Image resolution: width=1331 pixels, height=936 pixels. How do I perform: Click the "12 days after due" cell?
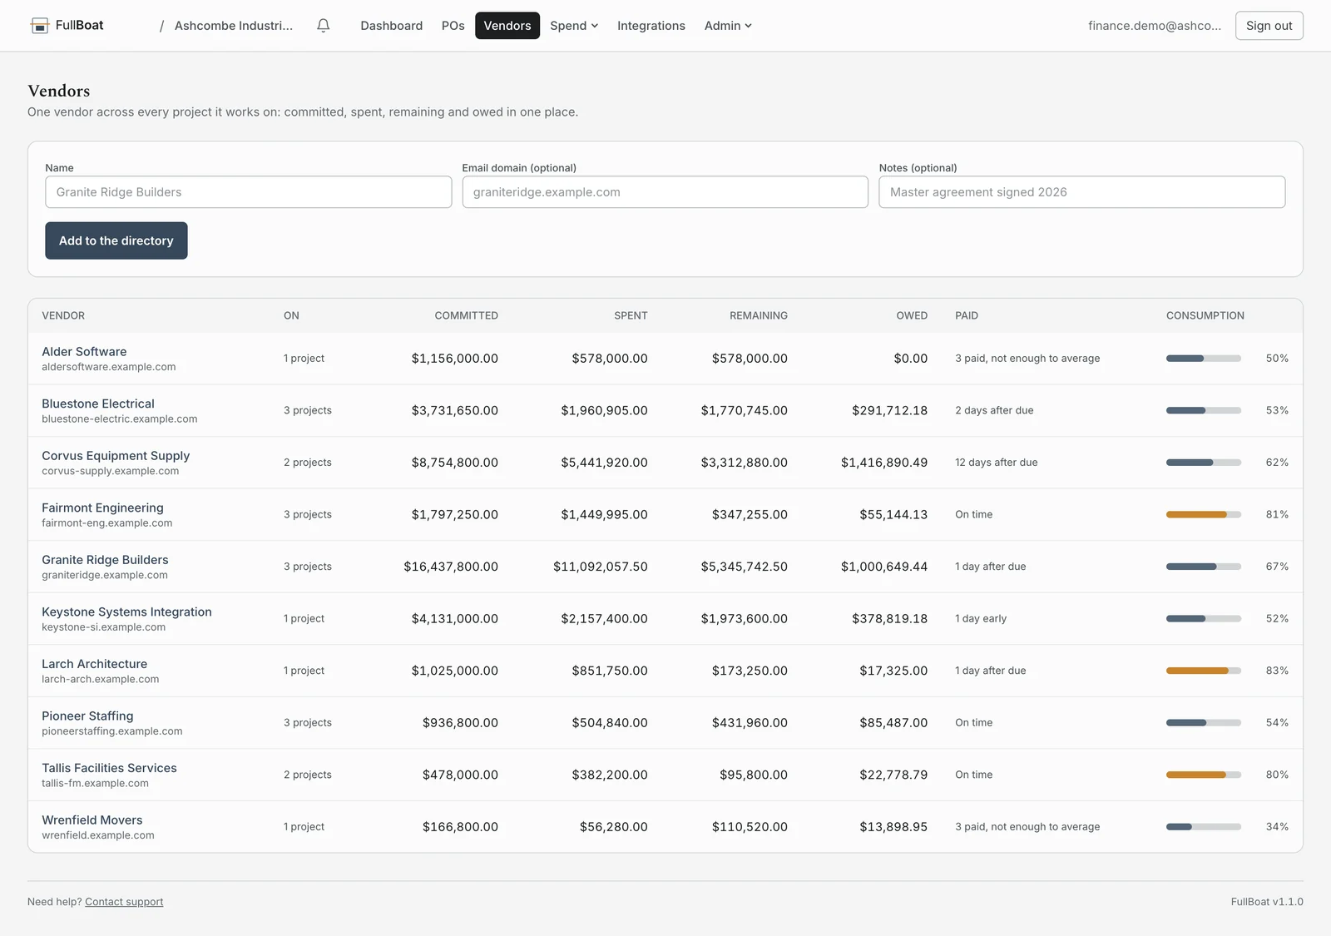click(x=997, y=463)
